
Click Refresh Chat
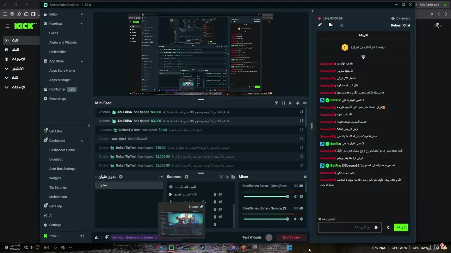click(x=400, y=25)
